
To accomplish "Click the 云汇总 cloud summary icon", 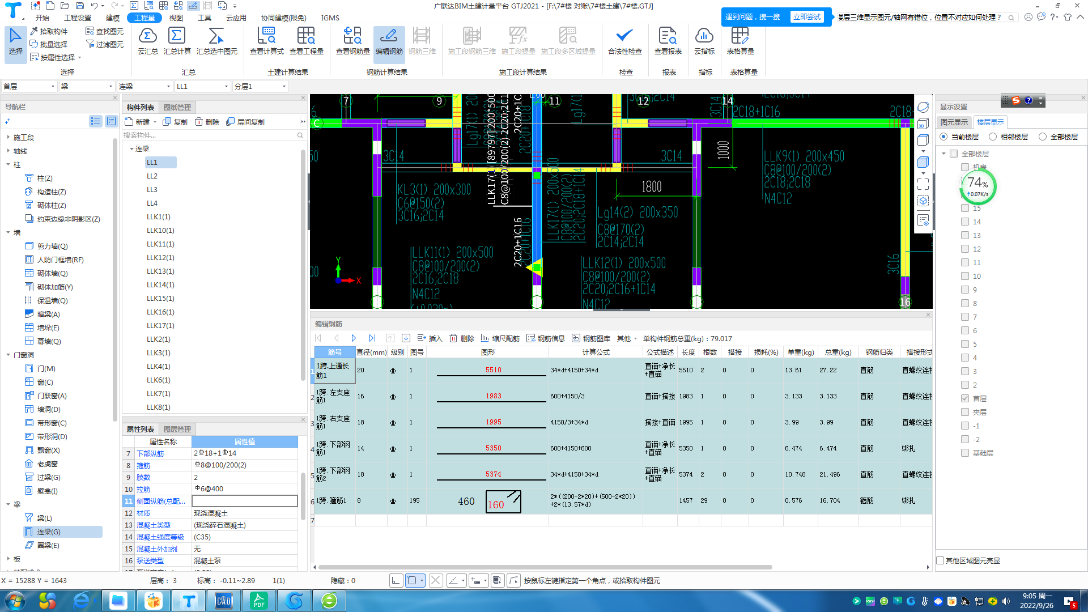I will pos(147,41).
